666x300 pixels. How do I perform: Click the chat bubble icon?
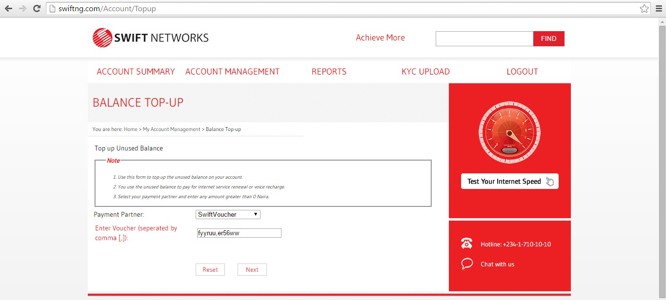click(466, 263)
